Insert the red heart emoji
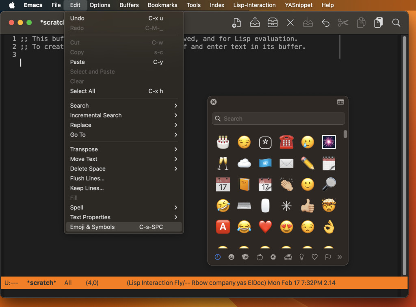 click(x=265, y=227)
